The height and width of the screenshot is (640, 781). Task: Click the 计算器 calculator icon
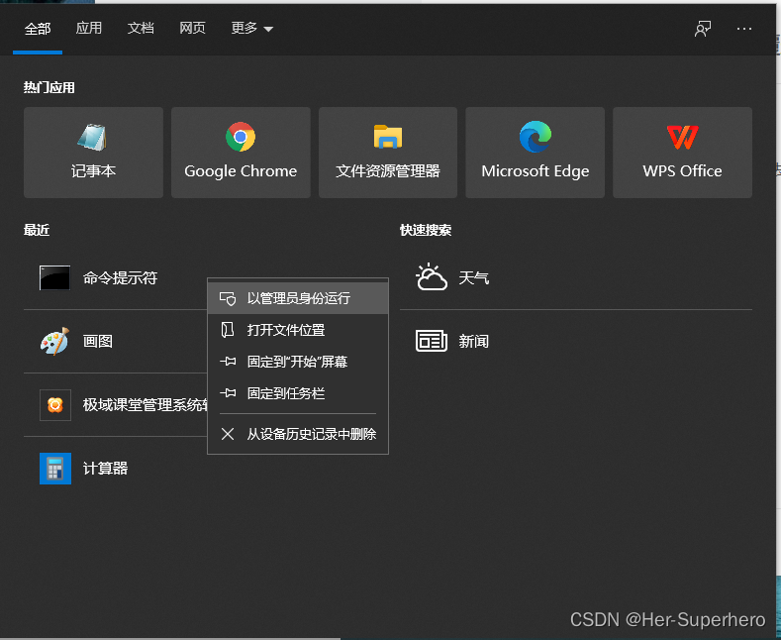(55, 468)
